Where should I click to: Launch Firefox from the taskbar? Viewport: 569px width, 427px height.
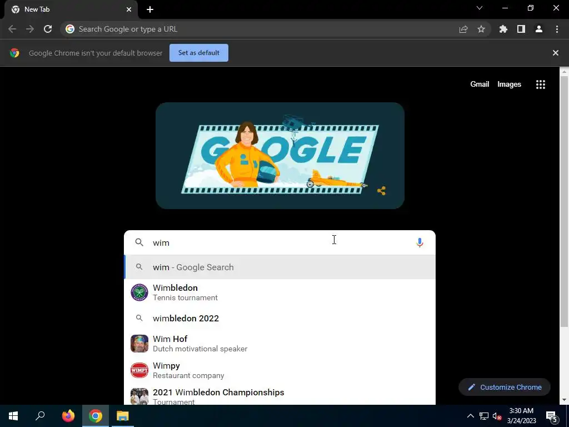[68, 416]
